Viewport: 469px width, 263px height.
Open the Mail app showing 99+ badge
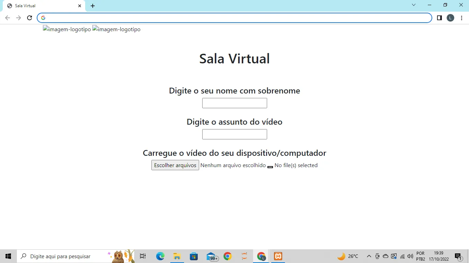211,256
